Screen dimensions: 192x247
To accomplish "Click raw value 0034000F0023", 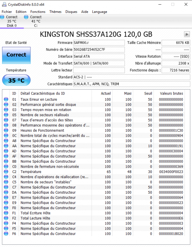I will [x=171, y=172].
